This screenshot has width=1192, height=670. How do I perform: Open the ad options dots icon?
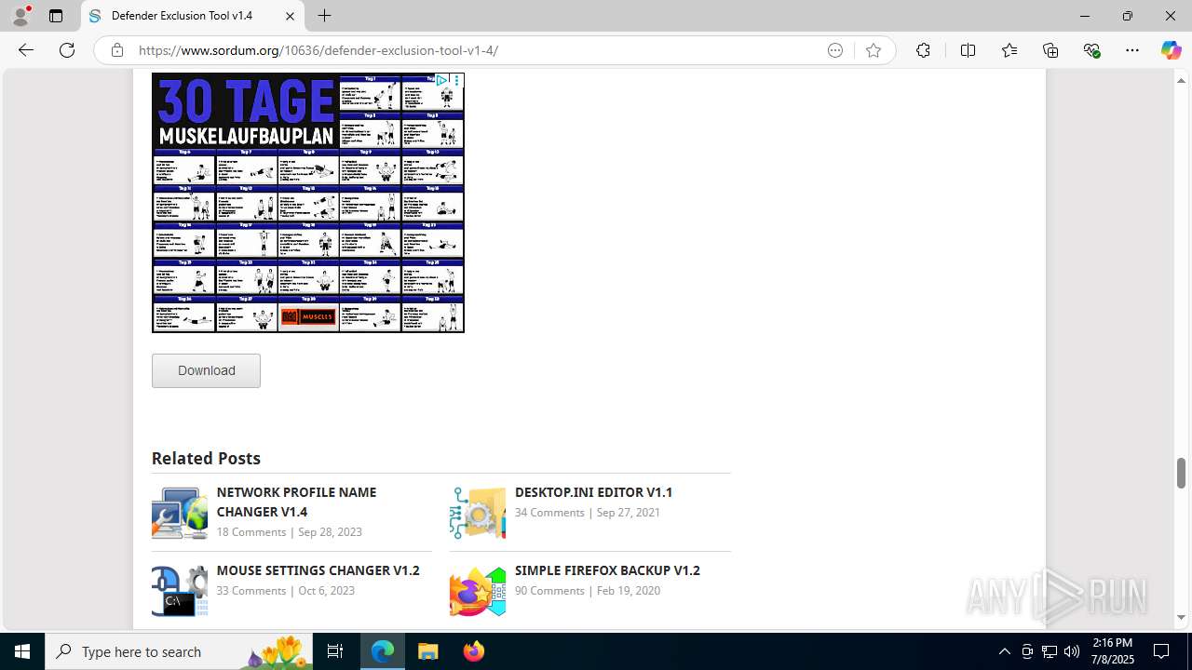click(x=456, y=81)
